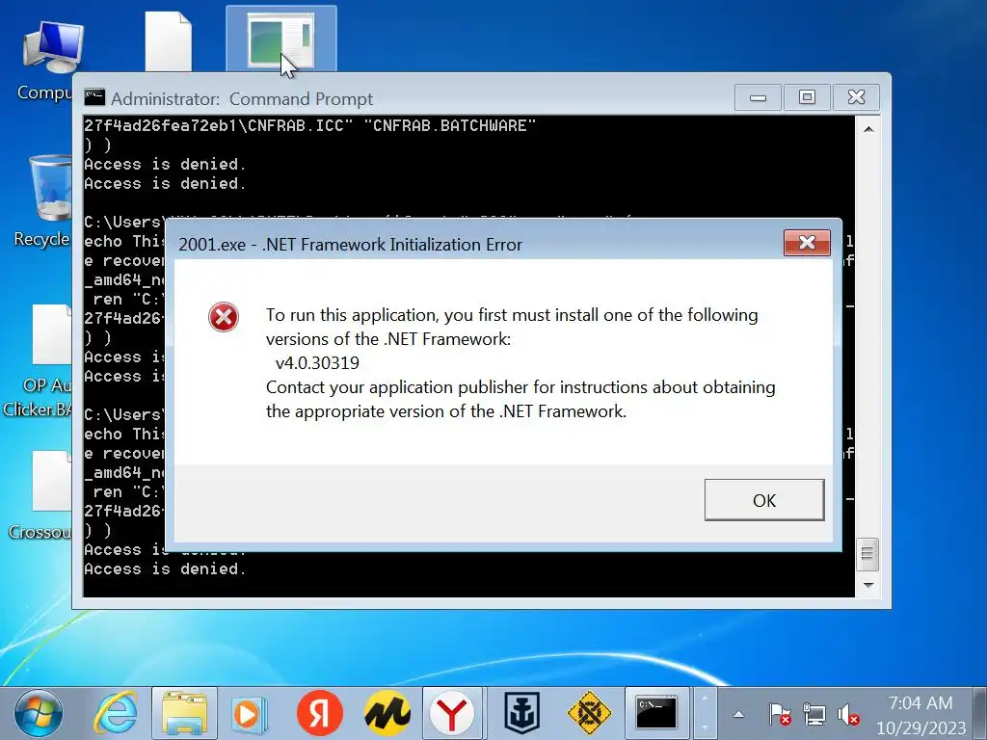The width and height of the screenshot is (987, 740).
Task: Open red Yandex icon on taskbar
Action: (320, 714)
